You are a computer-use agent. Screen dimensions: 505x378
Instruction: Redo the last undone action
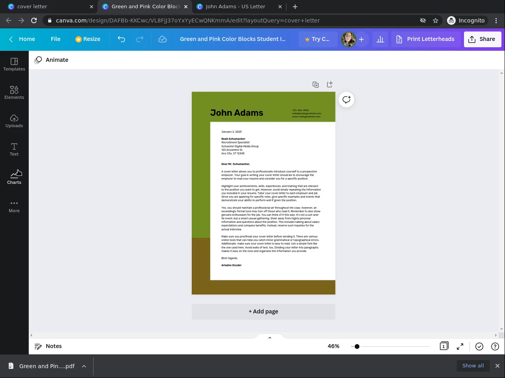click(140, 39)
